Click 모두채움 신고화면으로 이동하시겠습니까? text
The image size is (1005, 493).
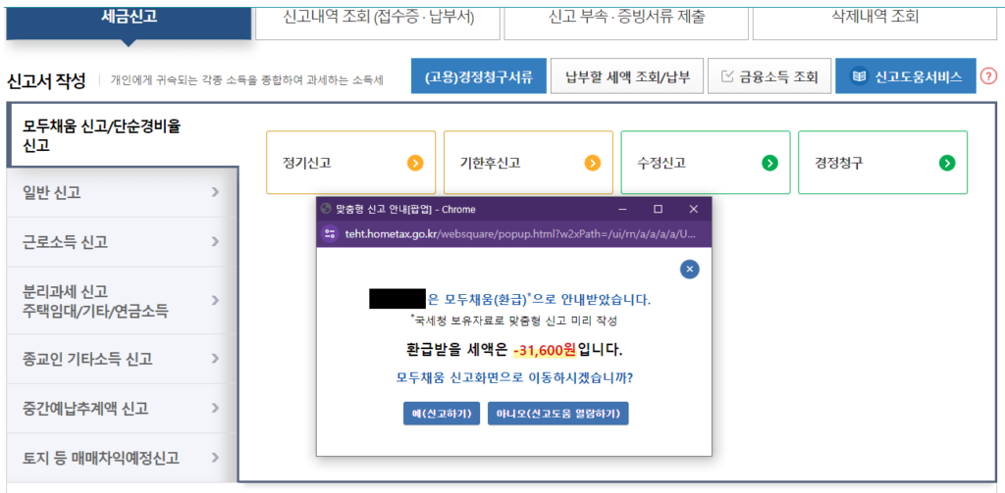[514, 377]
